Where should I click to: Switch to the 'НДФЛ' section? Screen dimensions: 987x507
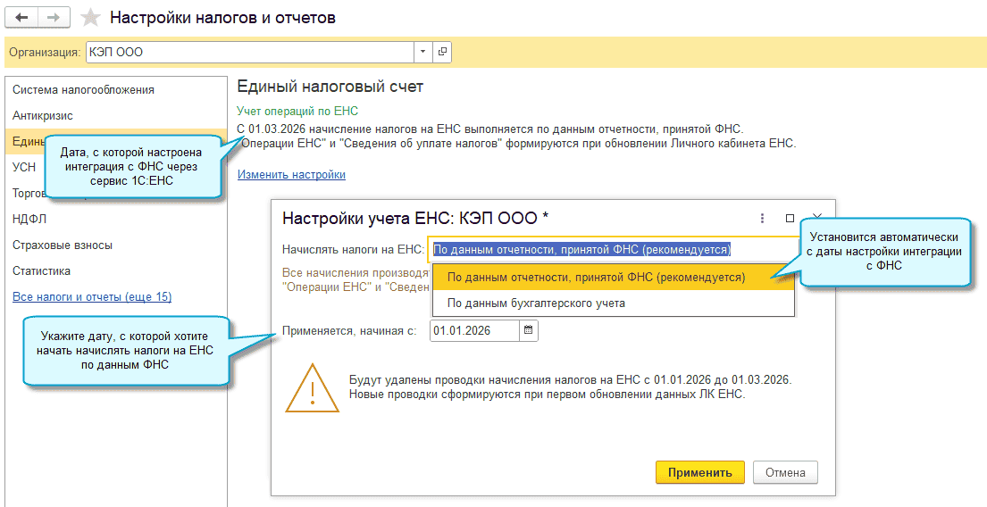(x=29, y=219)
